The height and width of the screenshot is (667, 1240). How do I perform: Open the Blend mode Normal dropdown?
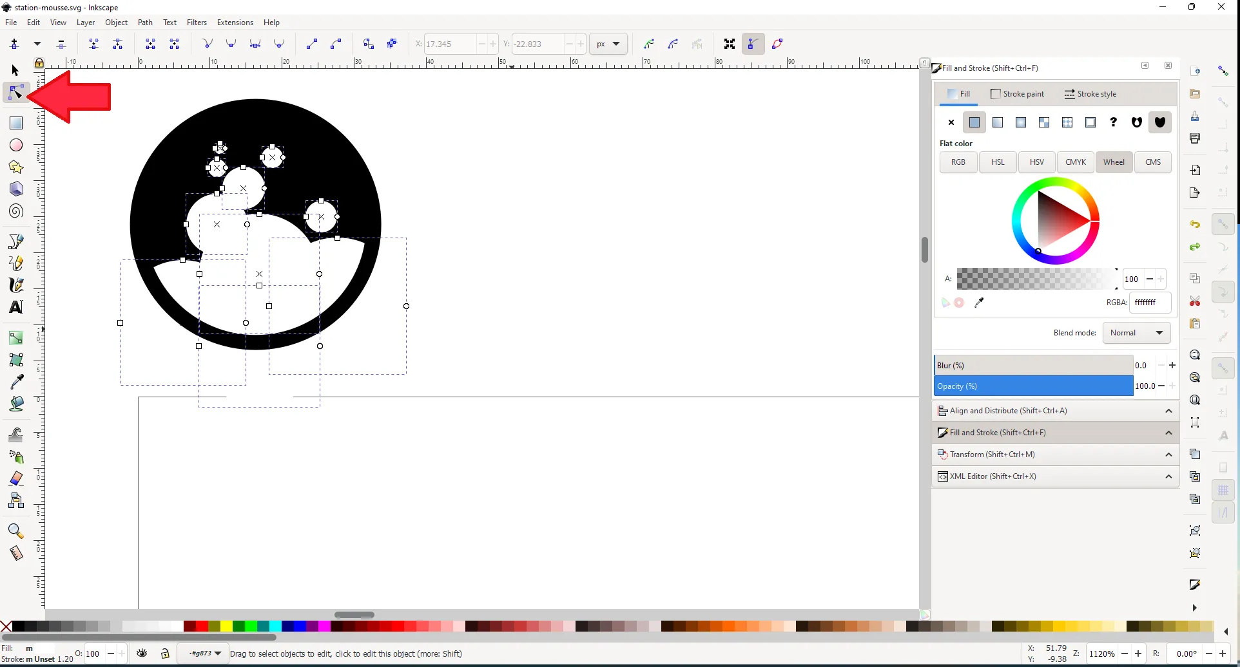click(1136, 333)
